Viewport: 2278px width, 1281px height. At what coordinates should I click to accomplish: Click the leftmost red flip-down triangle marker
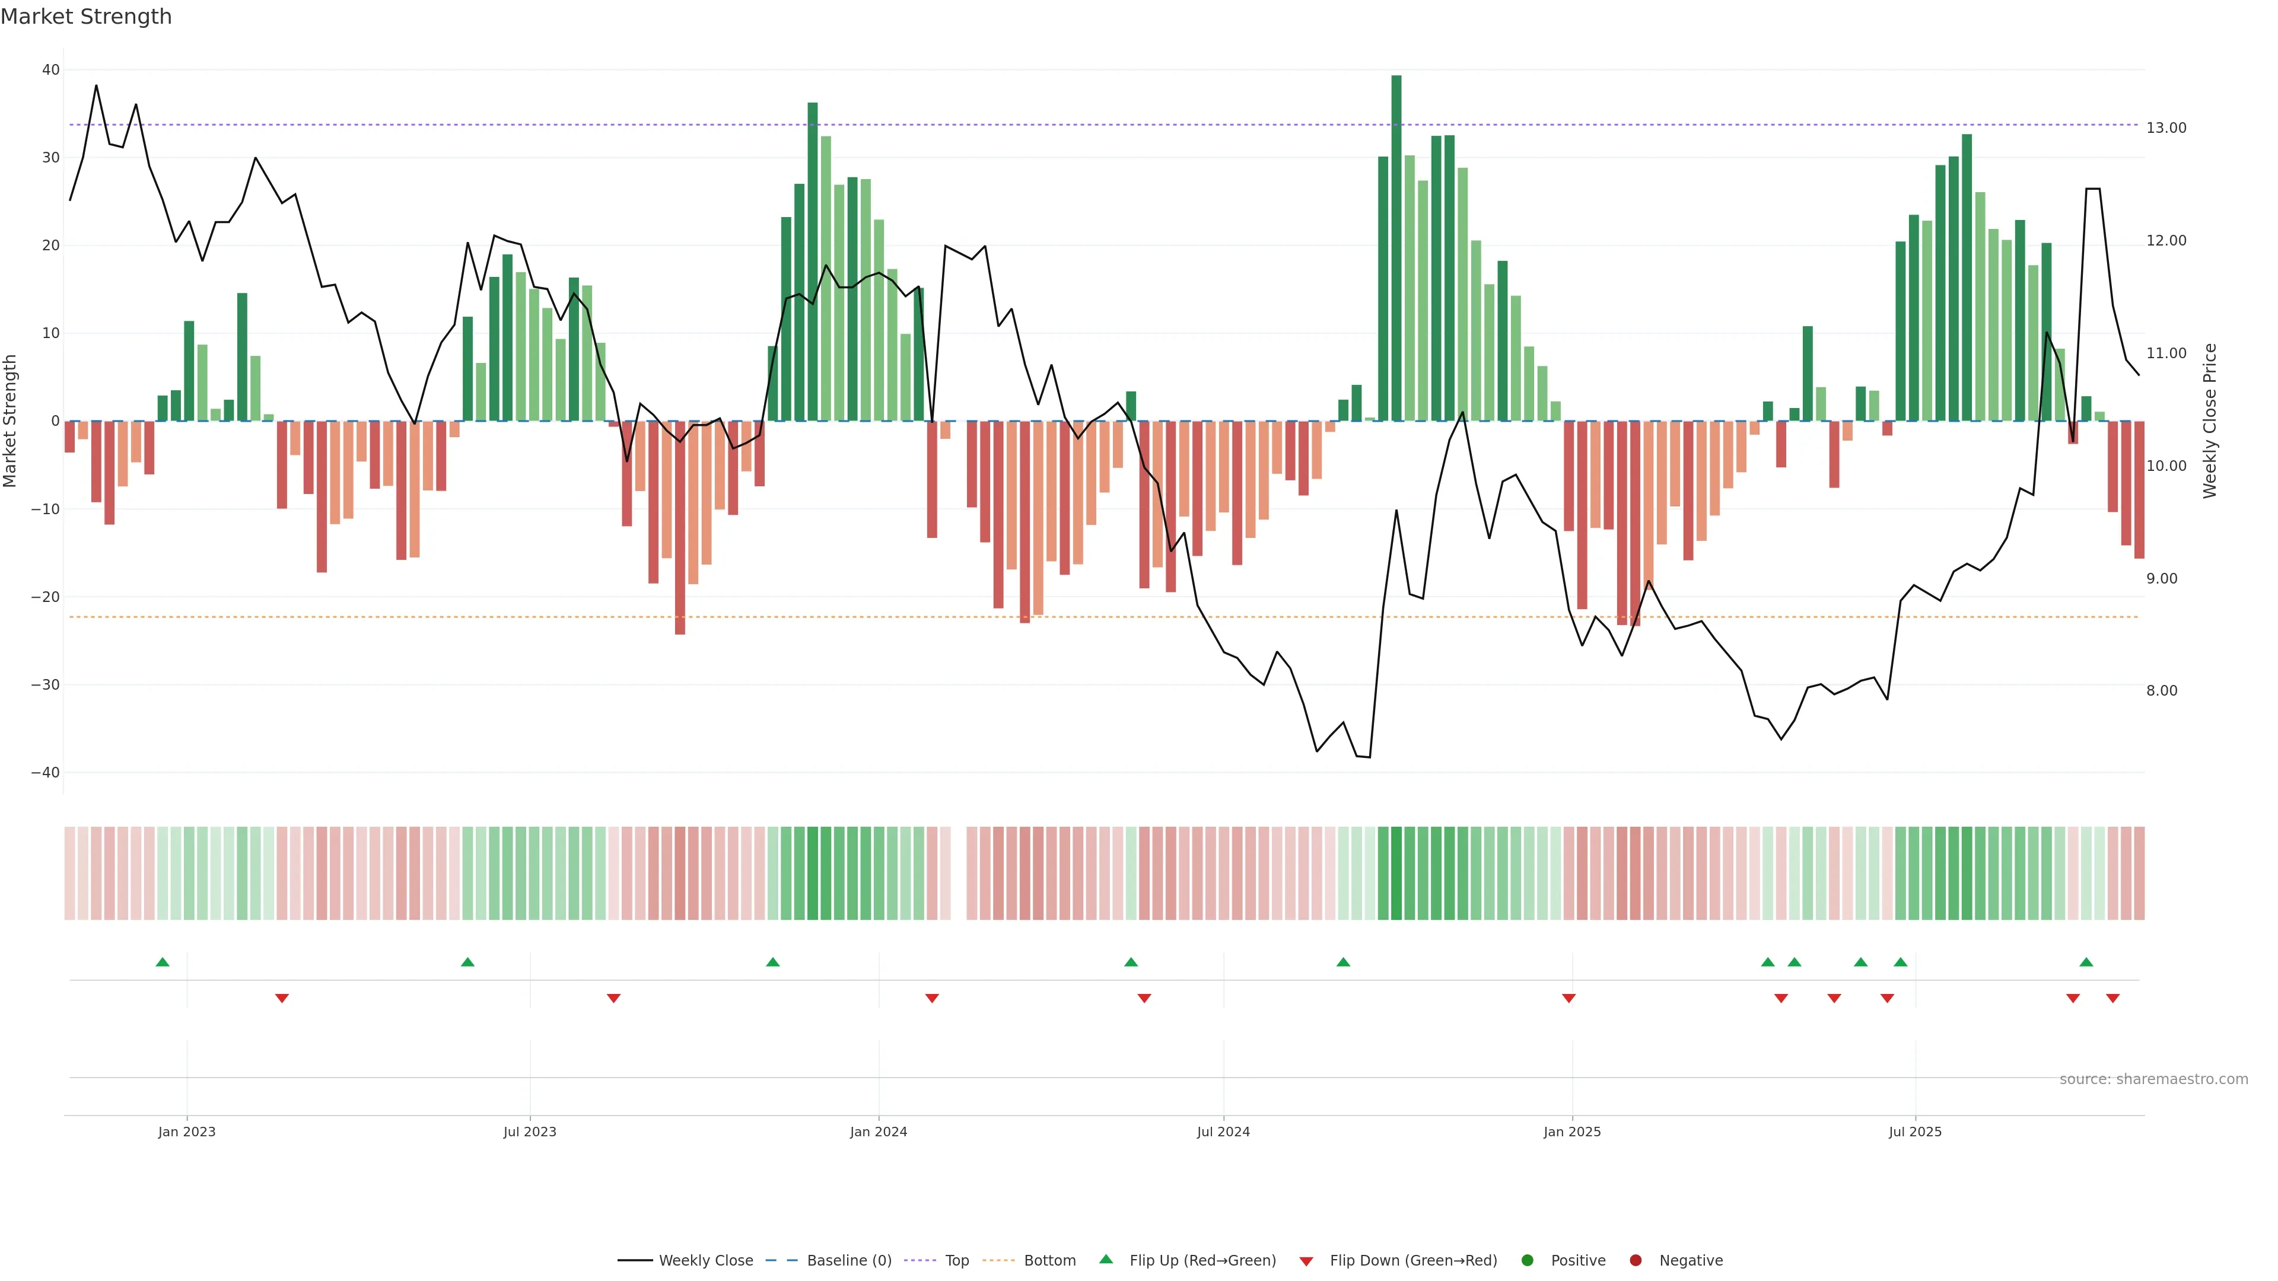coord(282,998)
